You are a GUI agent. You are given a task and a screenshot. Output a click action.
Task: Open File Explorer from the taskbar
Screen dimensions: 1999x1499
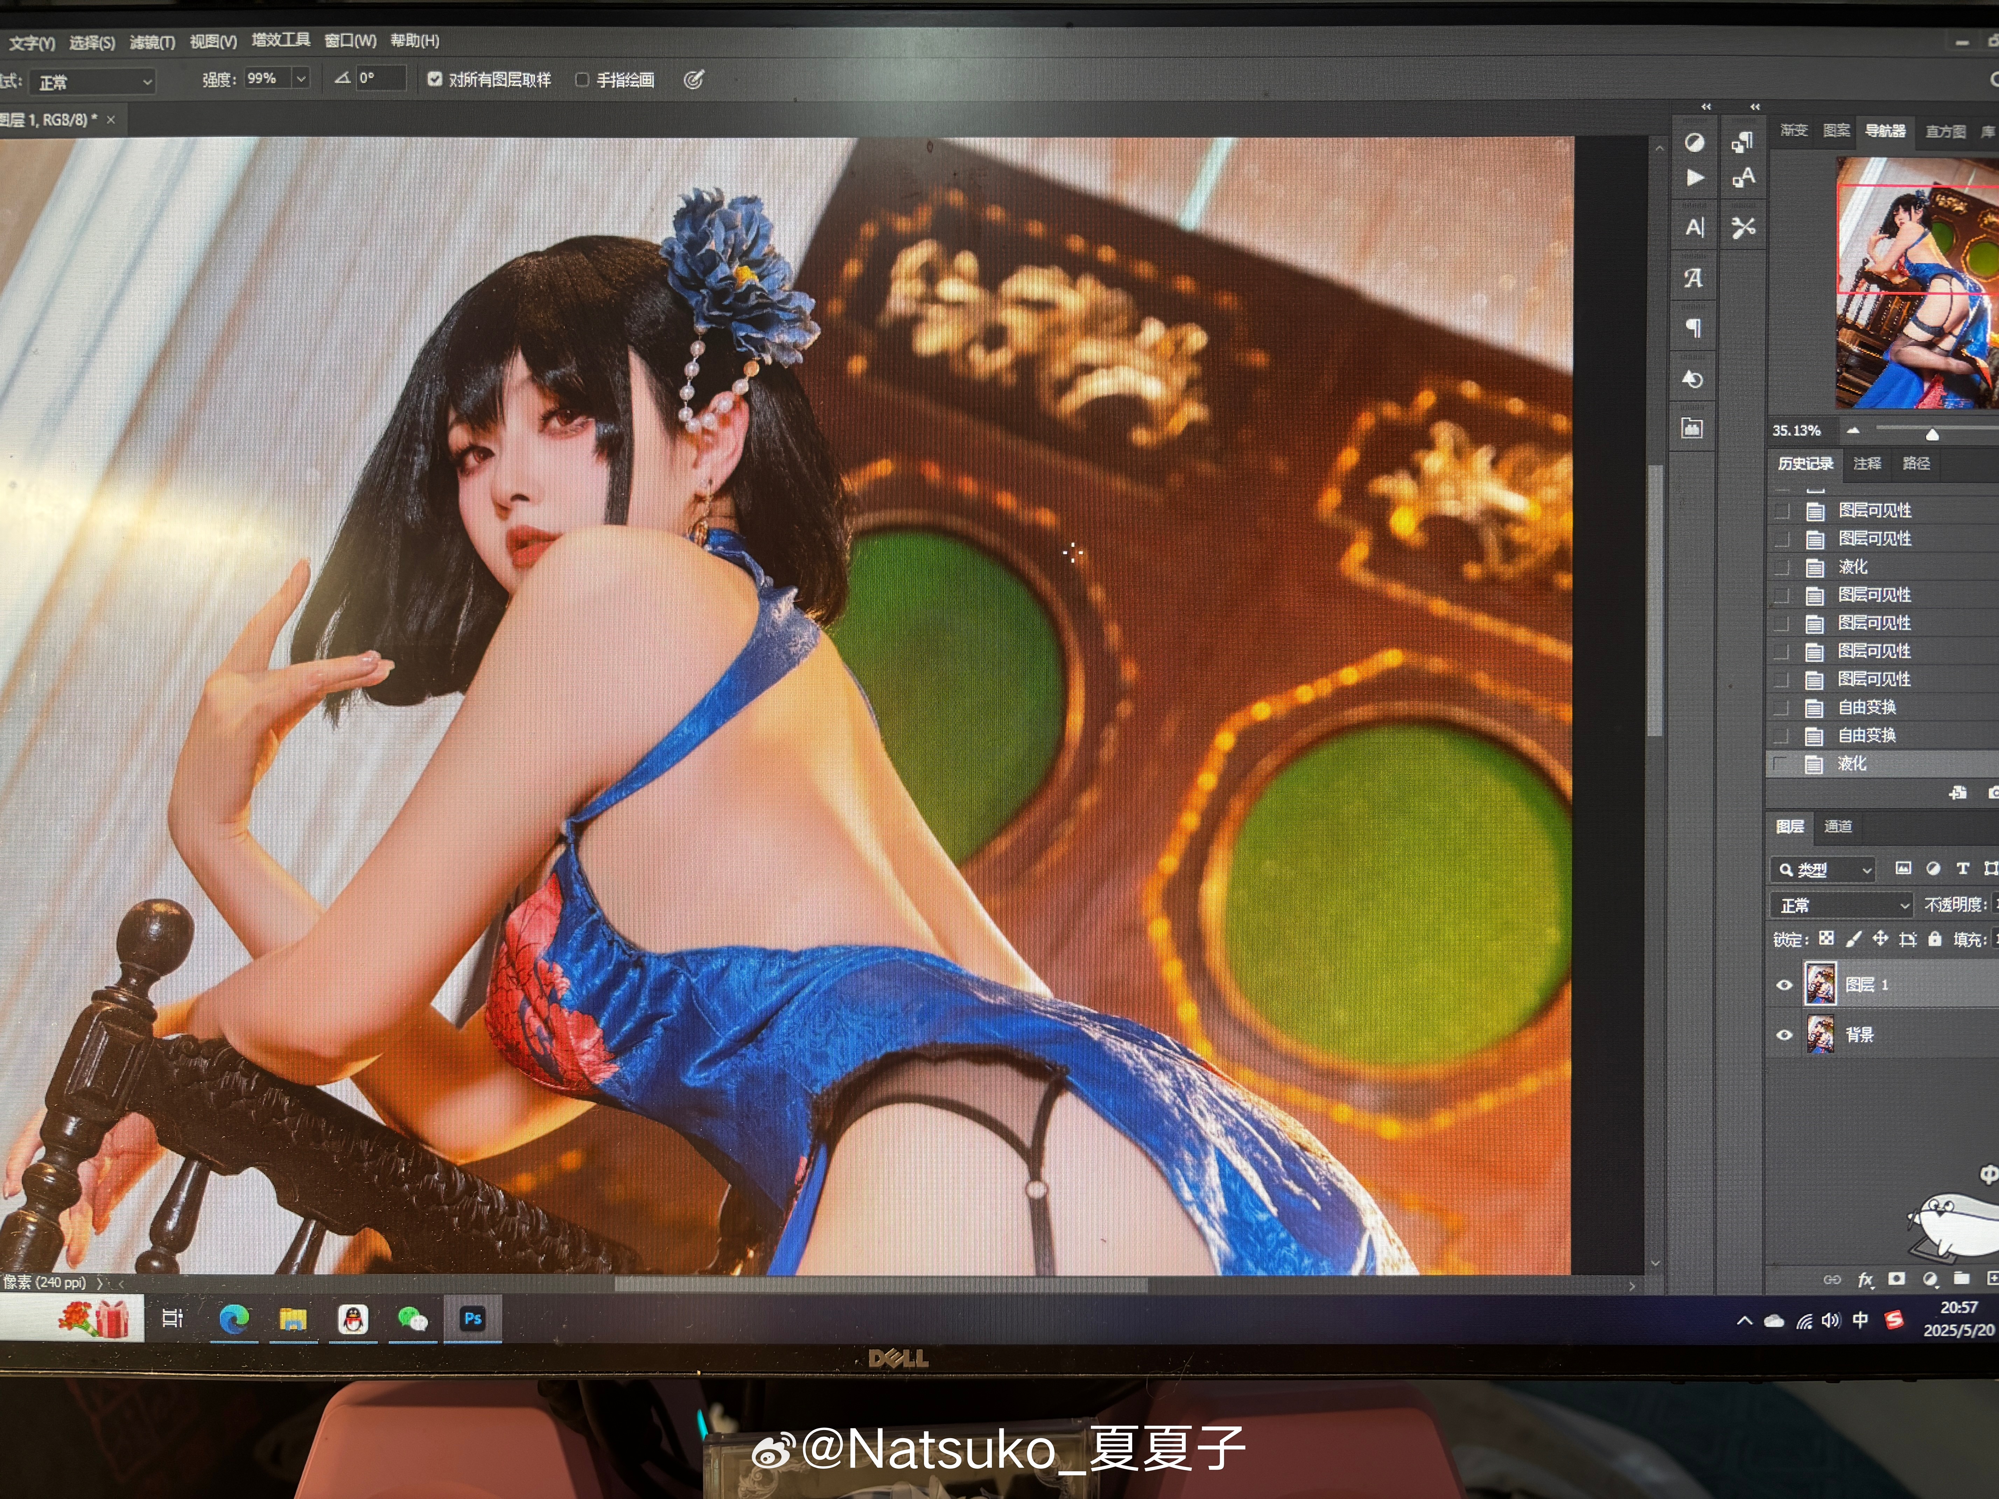[293, 1319]
